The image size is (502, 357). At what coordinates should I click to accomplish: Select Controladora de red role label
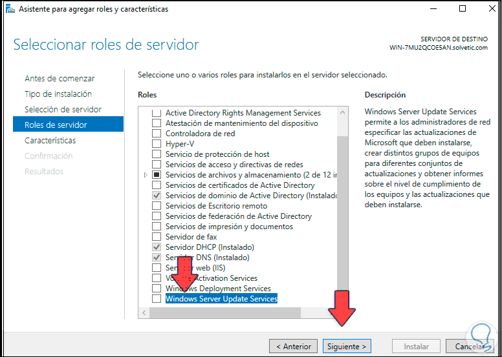tap(200, 133)
